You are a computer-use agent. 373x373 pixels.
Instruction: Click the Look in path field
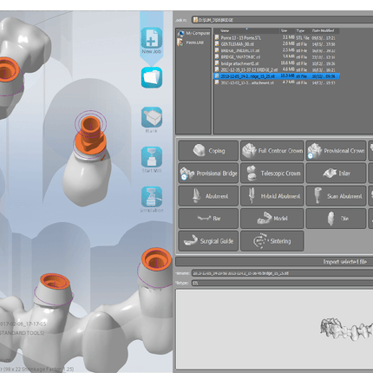pos(282,20)
